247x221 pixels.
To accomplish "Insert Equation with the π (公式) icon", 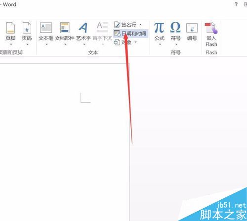I will 159,28.
